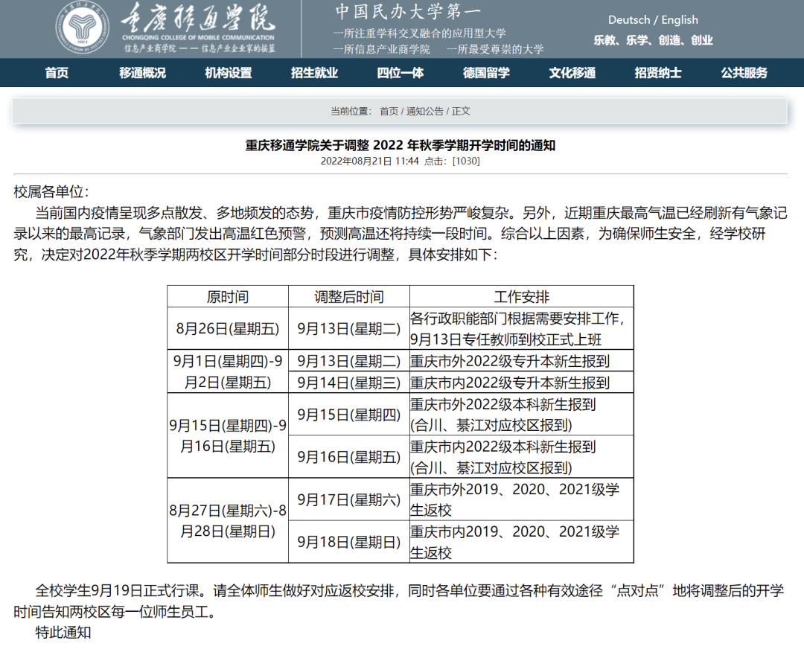Click the 正文 breadcrumb entry
The image size is (804, 652).
(459, 111)
